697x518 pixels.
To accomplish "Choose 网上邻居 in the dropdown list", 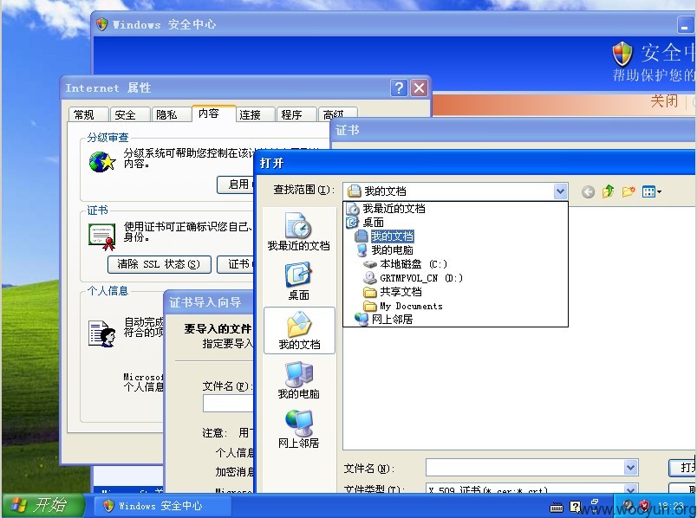I will click(x=384, y=320).
